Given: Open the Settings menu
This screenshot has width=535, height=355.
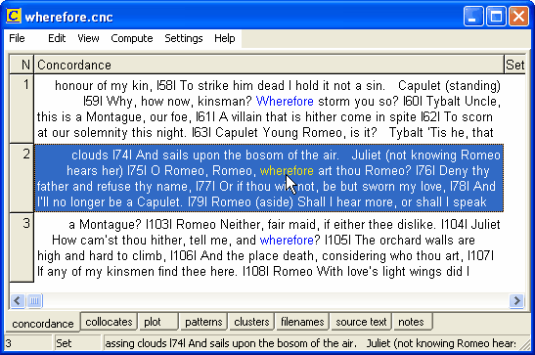Looking at the screenshot, I should (x=184, y=38).
